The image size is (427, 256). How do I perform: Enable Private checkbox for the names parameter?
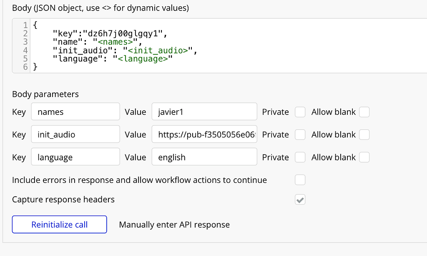pos(300,112)
